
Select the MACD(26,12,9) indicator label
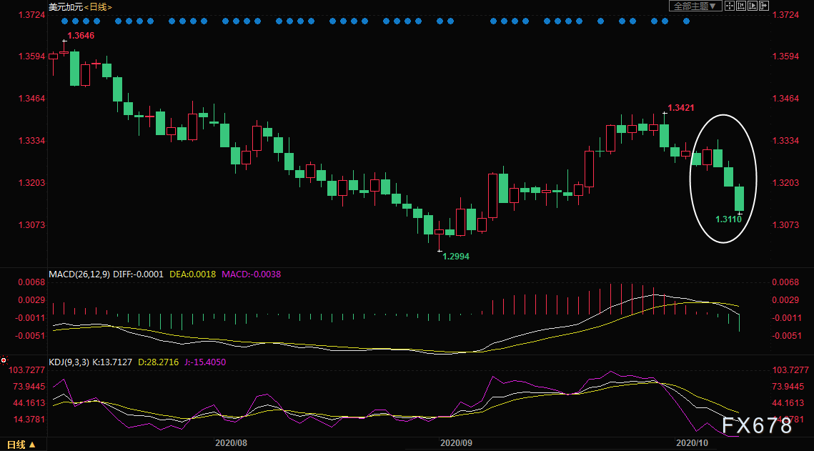[79, 274]
